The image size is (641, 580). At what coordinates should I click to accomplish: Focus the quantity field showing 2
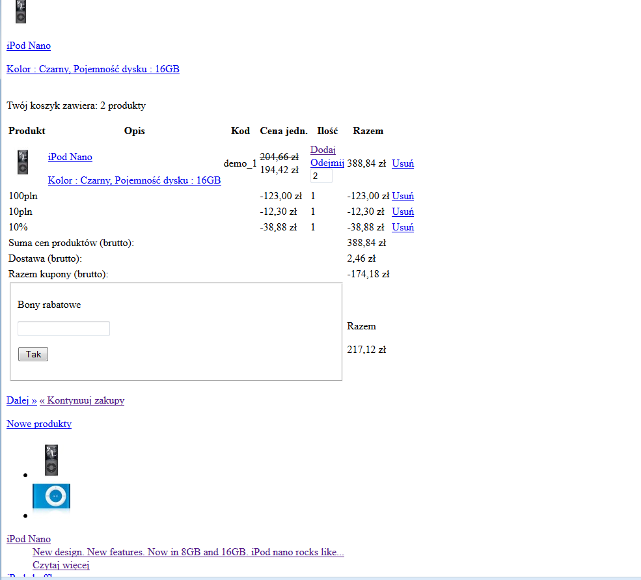(x=321, y=176)
